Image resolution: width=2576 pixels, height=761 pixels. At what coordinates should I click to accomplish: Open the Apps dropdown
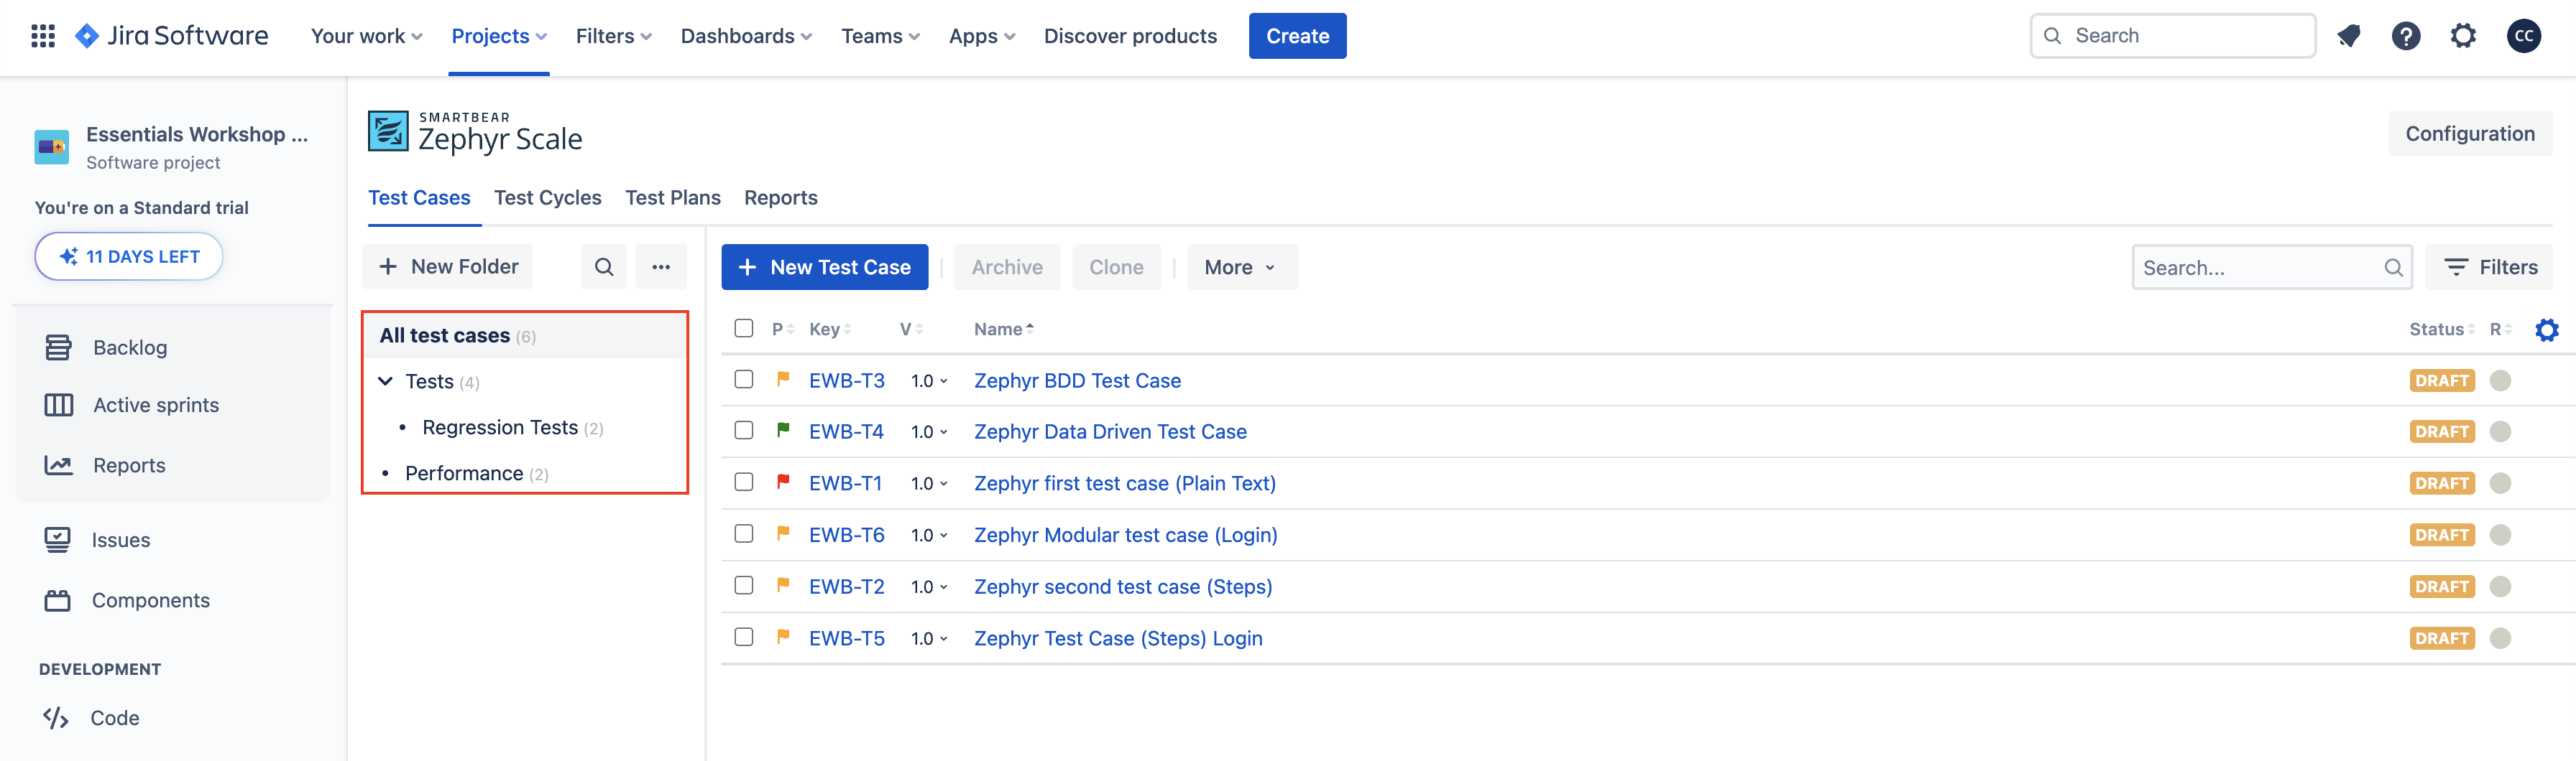pyautogui.click(x=982, y=36)
